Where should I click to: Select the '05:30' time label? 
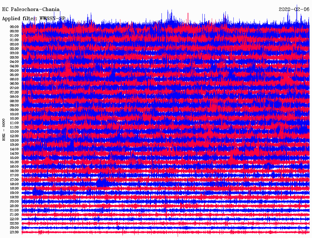click(x=14, y=75)
